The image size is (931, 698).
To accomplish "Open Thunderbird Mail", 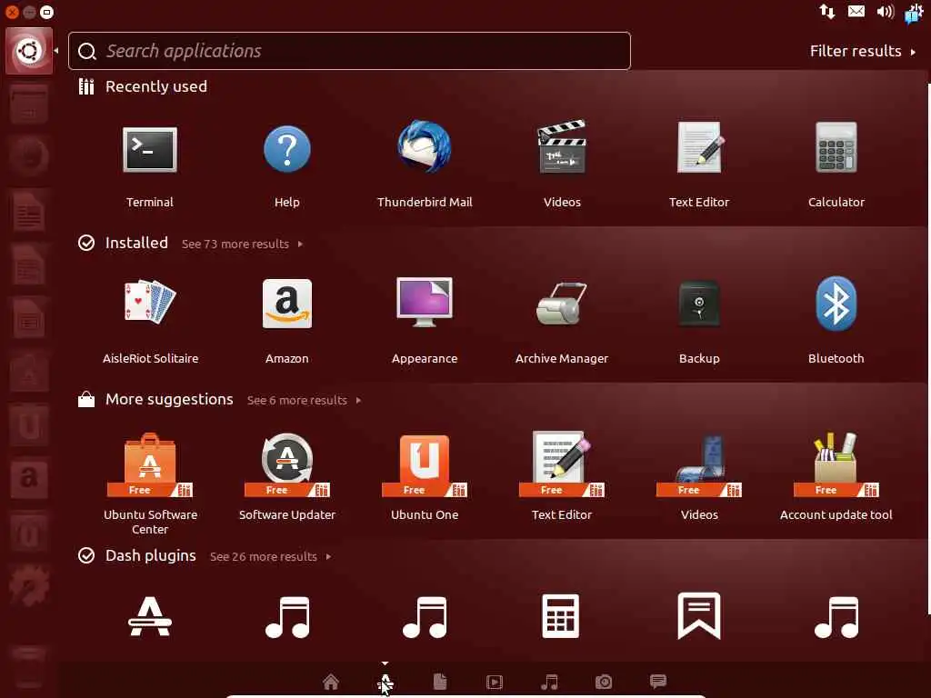I will click(x=425, y=146).
